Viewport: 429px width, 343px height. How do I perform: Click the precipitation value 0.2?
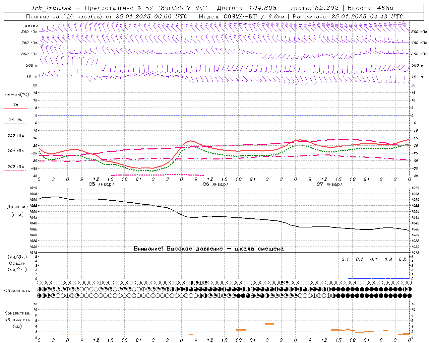(x=402, y=260)
